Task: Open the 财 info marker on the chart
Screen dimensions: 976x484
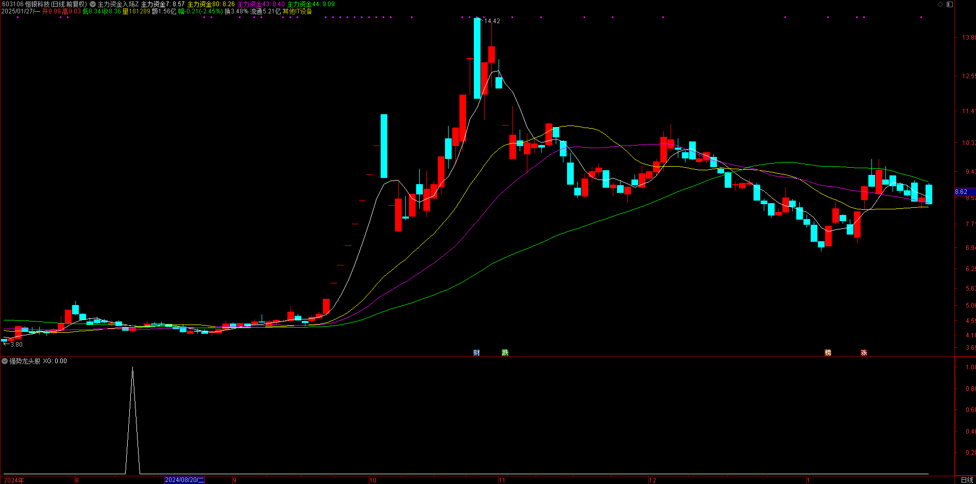Action: [x=476, y=352]
